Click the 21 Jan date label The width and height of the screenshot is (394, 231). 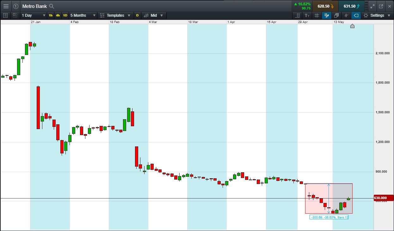tap(36, 22)
